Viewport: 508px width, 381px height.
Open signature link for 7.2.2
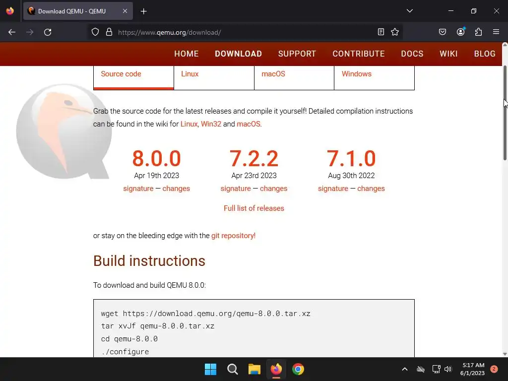pyautogui.click(x=236, y=189)
